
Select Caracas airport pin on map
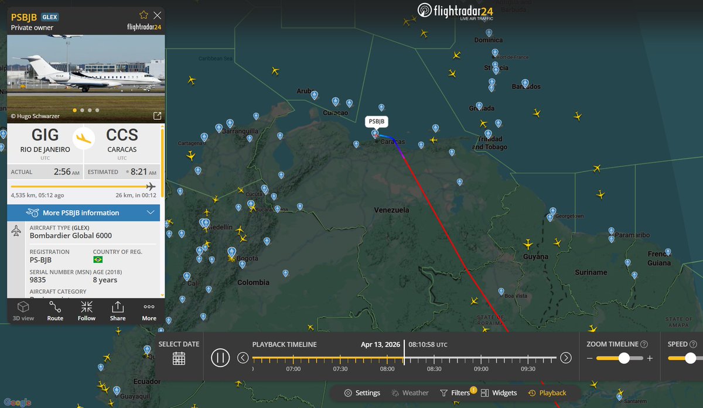375,133
